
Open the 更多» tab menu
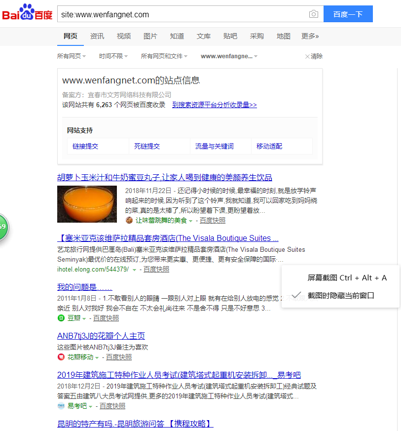[310, 36]
